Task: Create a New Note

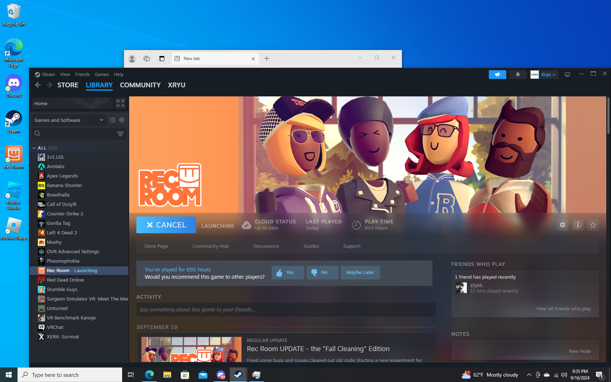Action: click(x=580, y=351)
